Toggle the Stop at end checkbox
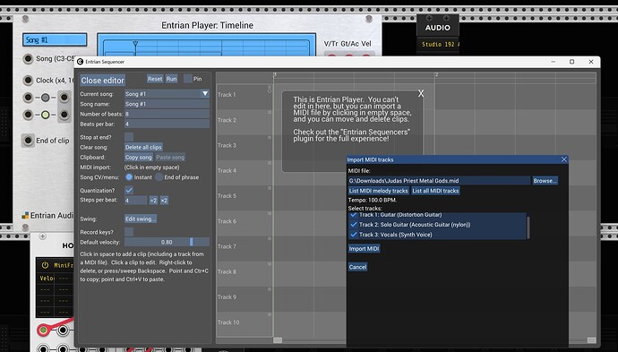Image resolution: width=618 pixels, height=352 pixels. pyautogui.click(x=129, y=137)
